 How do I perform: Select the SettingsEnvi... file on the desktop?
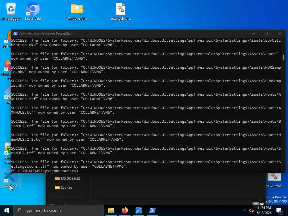tap(120, 11)
